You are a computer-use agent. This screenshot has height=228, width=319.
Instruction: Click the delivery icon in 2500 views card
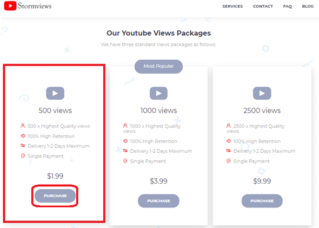pos(229,151)
